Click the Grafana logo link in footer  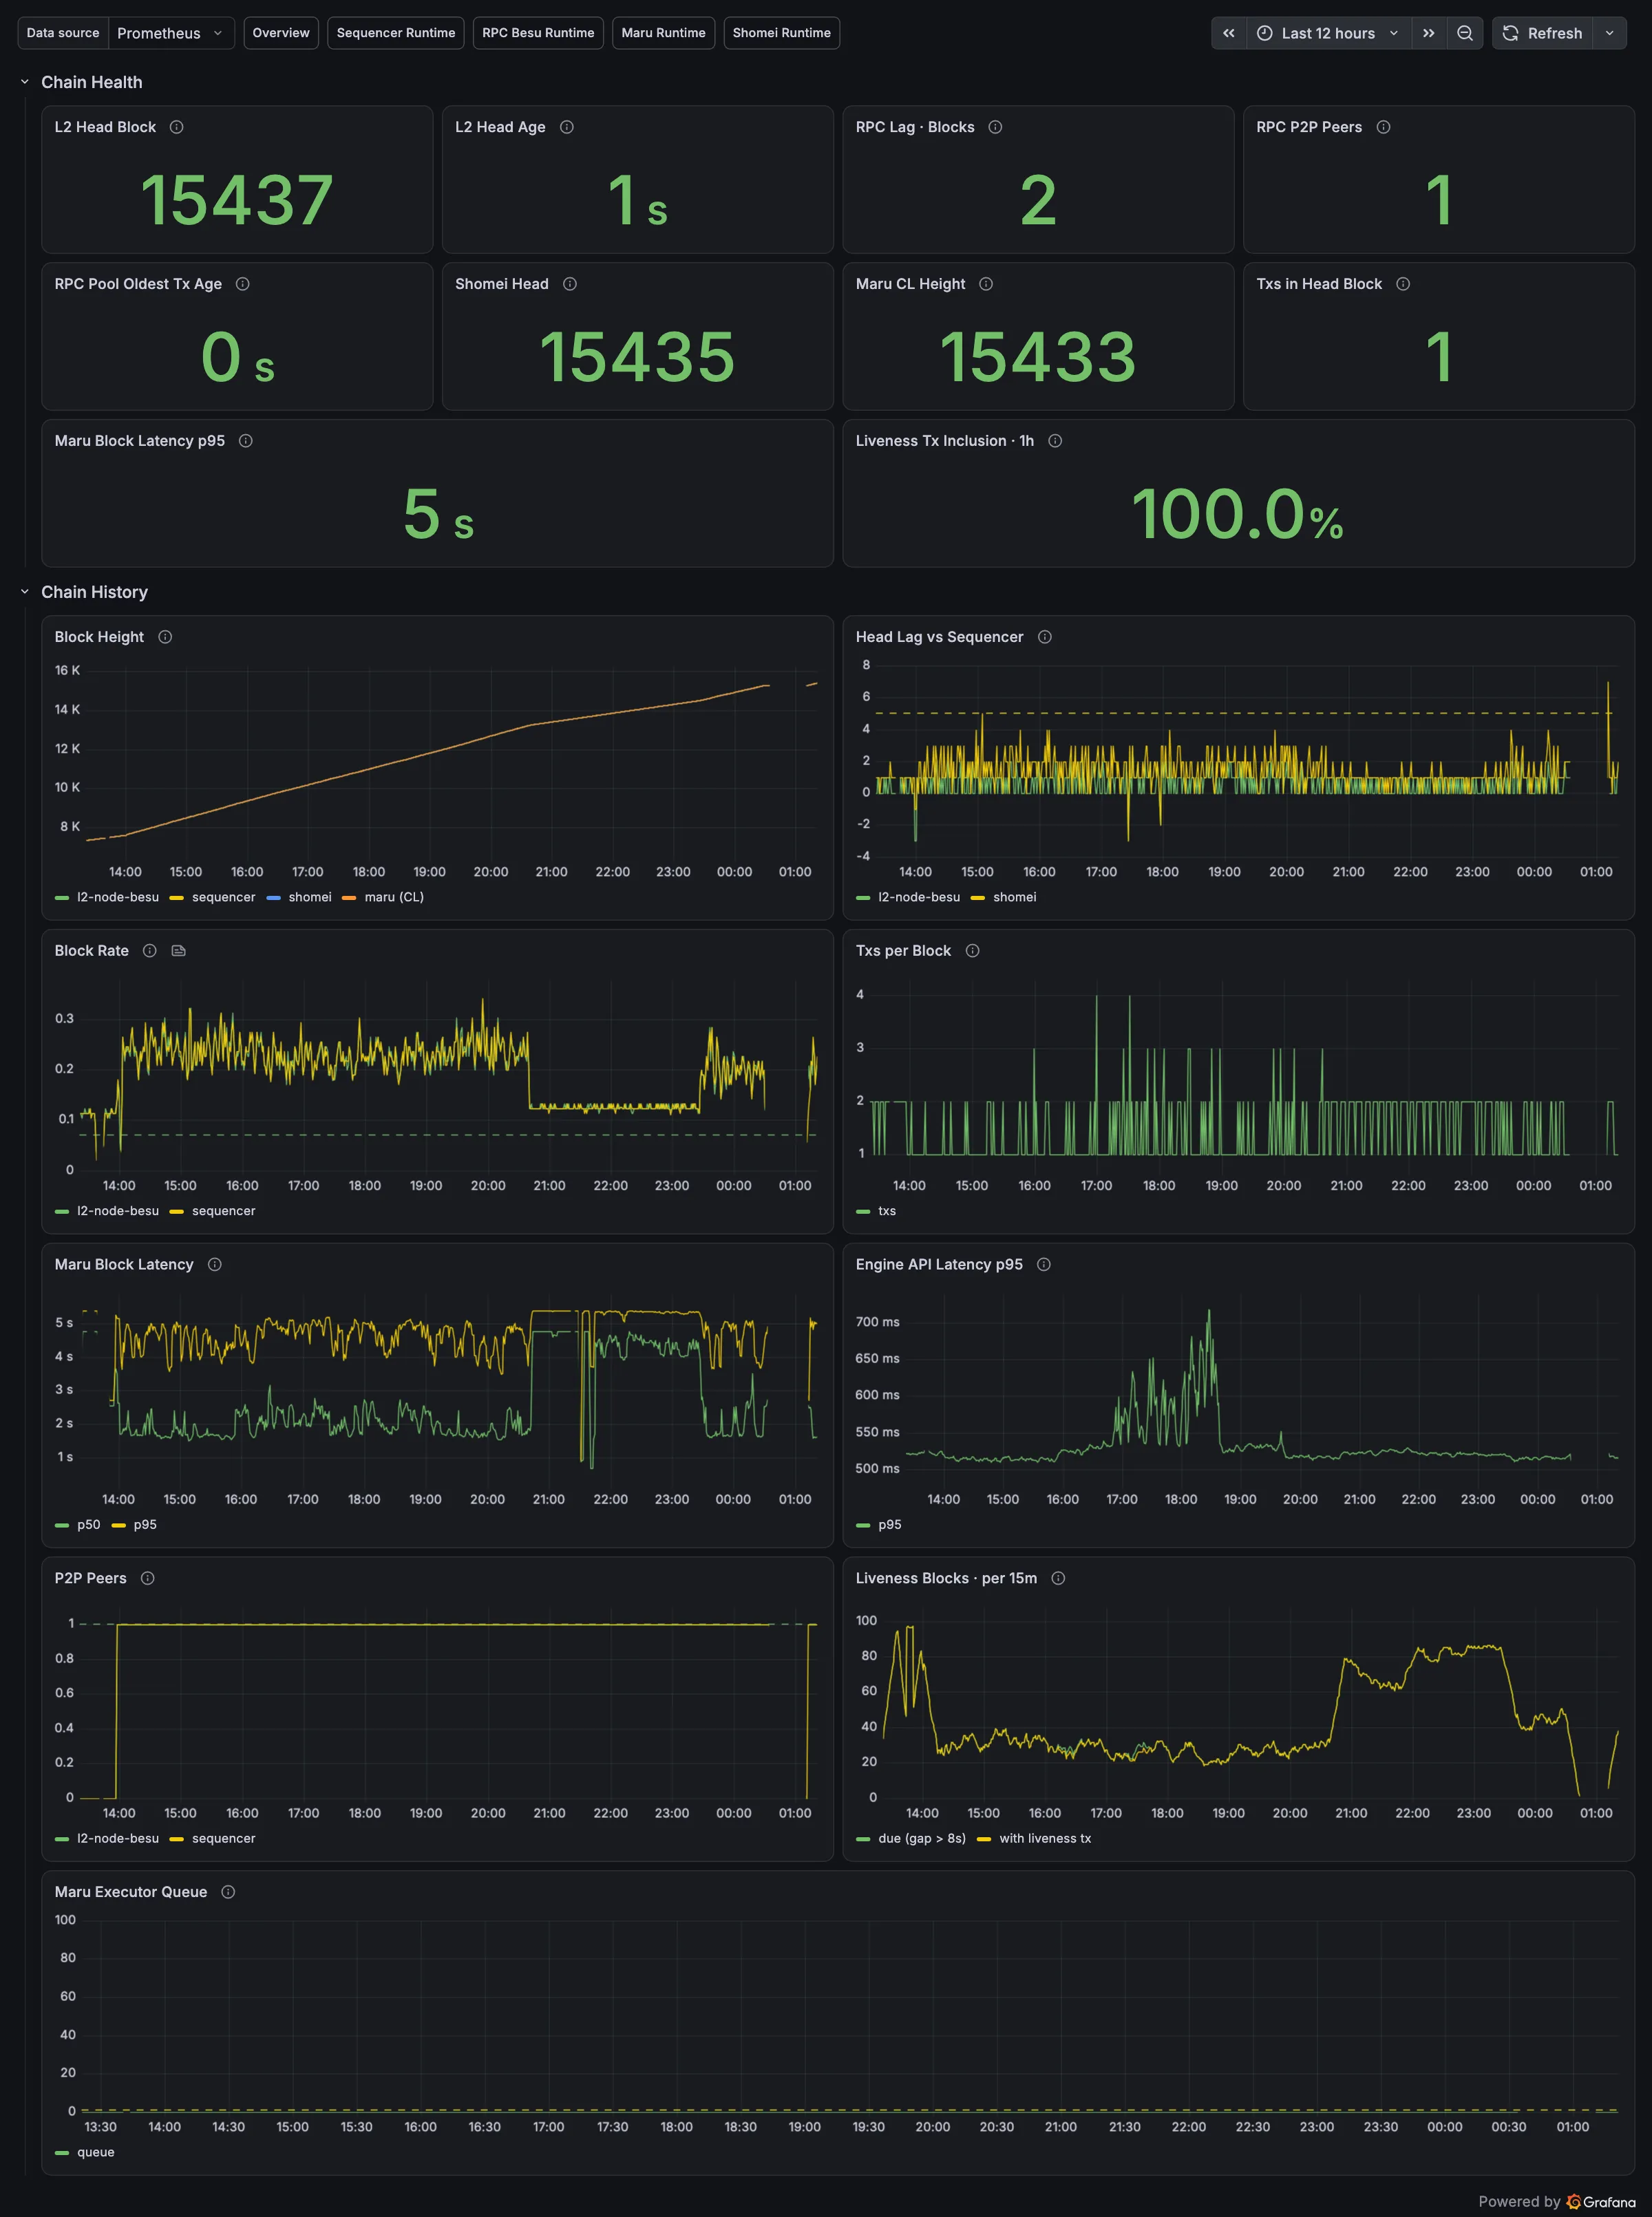coord(1601,2202)
